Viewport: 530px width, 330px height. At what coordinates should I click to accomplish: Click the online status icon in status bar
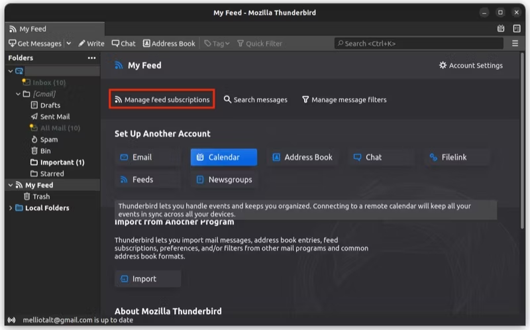coord(11,320)
